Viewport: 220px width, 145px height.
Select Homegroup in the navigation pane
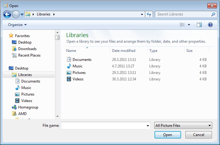(28, 107)
